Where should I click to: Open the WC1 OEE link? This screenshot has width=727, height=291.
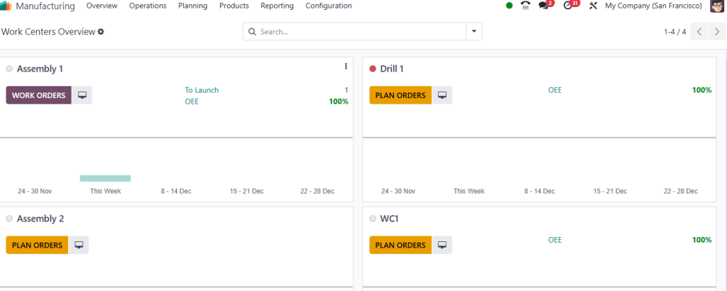pyautogui.click(x=555, y=240)
